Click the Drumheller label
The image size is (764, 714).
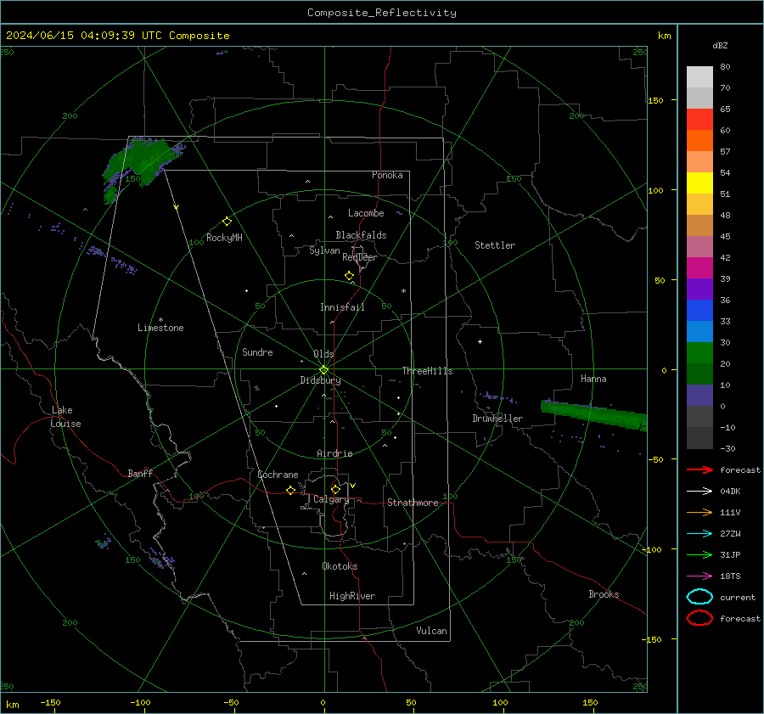click(497, 419)
